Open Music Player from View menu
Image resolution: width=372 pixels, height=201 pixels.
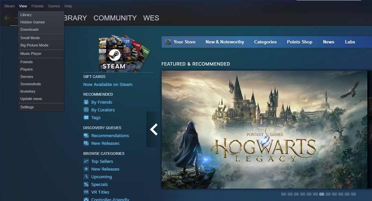[x=41, y=54]
